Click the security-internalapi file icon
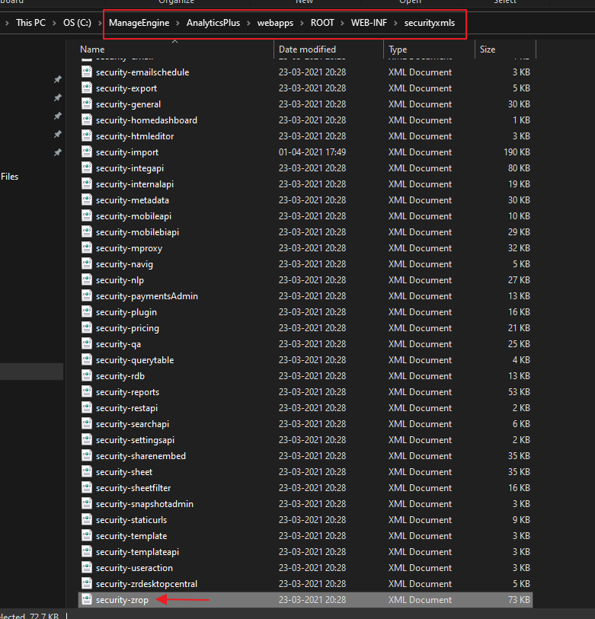 tap(87, 183)
